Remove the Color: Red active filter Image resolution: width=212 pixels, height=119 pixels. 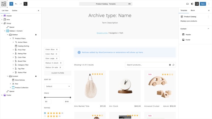point(56,54)
